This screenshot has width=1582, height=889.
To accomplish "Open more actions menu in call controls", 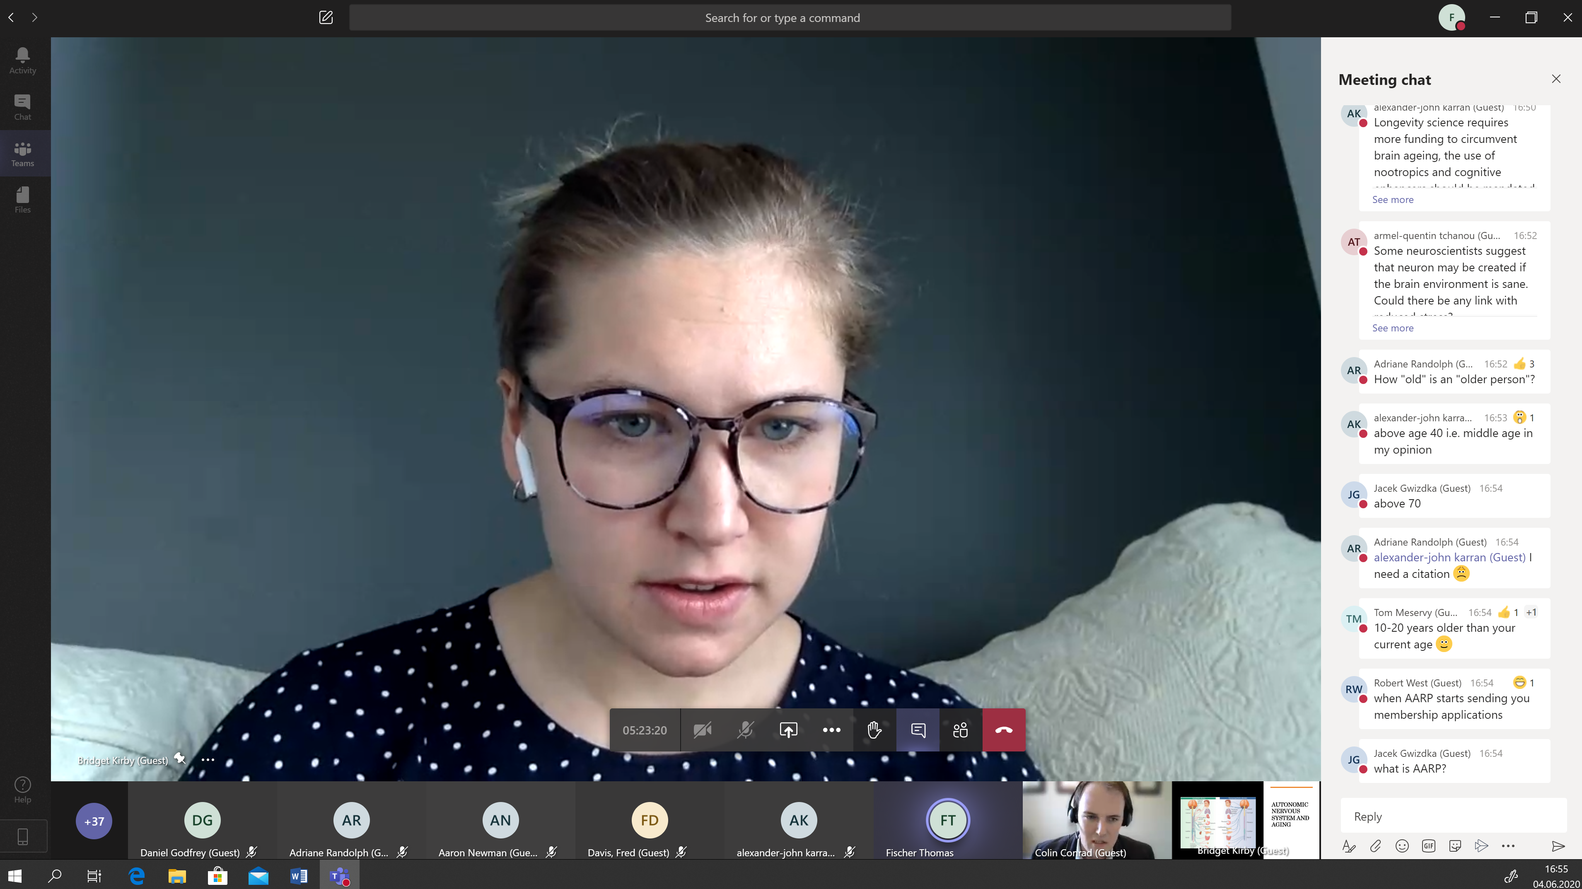I will pyautogui.click(x=831, y=730).
